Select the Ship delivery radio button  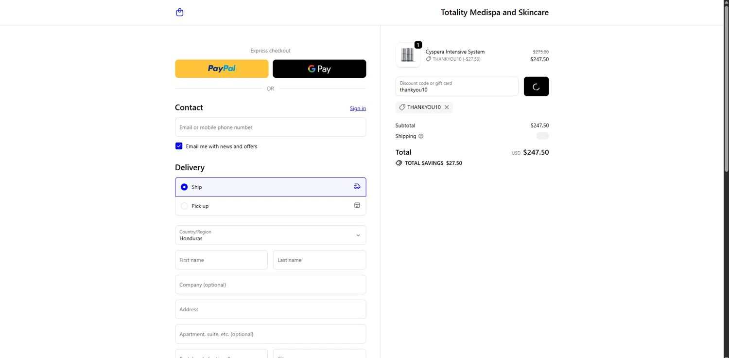click(184, 187)
